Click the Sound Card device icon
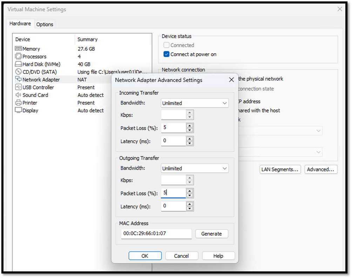 [x=18, y=95]
